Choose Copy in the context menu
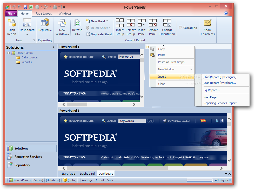 (172, 49)
